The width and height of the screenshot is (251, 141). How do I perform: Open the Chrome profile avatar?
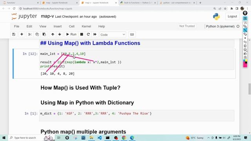pos(242,9)
